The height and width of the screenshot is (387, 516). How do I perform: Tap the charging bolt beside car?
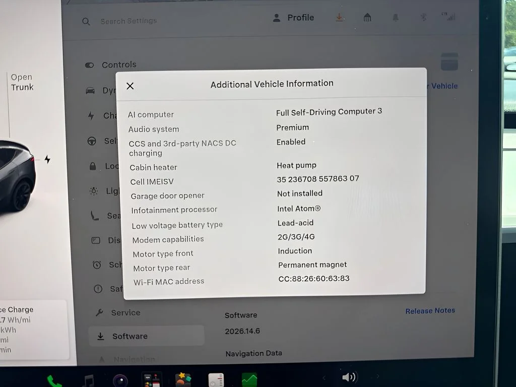click(47, 159)
